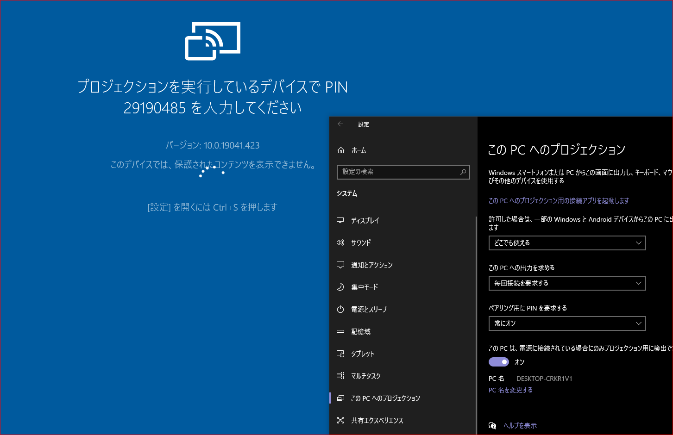673x435 pixels.
Task: Select 記憶域 in the sidebar
Action: coord(403,331)
